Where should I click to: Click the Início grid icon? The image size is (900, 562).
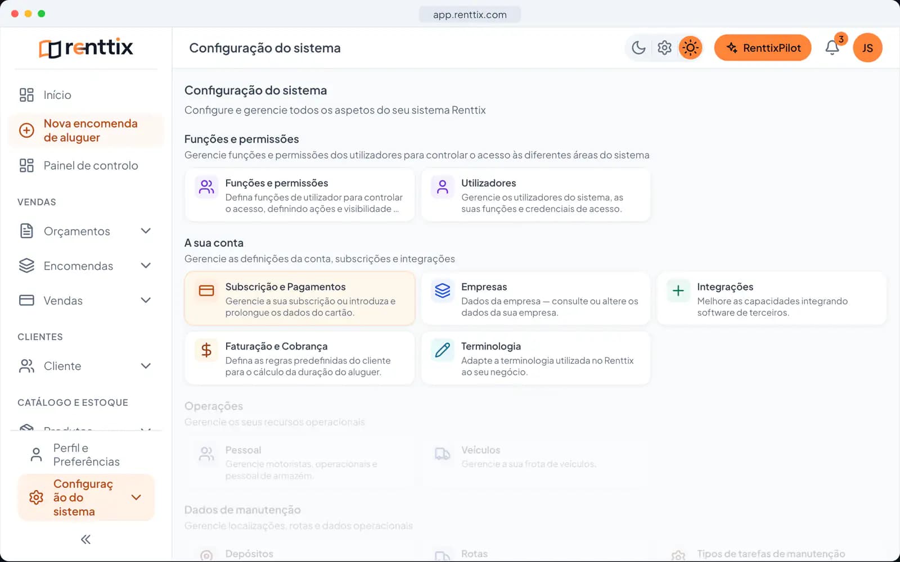[26, 95]
